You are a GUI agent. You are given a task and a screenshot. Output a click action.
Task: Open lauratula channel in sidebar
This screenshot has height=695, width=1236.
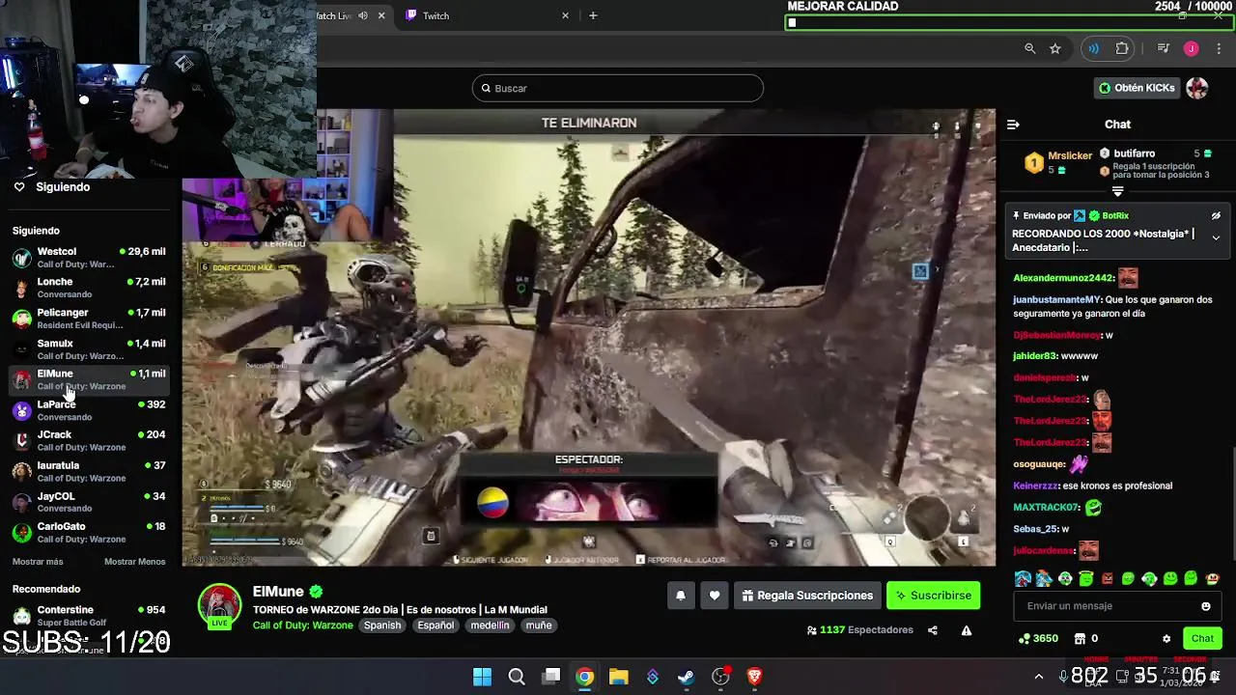click(91, 471)
